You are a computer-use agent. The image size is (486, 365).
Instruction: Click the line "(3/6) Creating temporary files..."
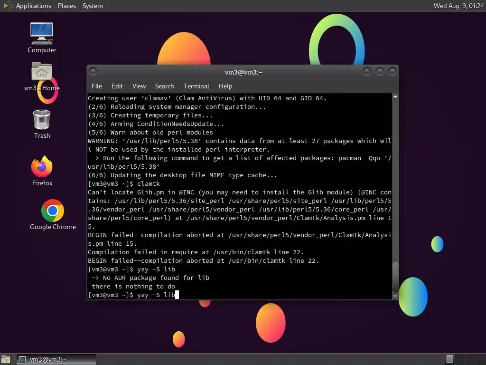point(150,115)
